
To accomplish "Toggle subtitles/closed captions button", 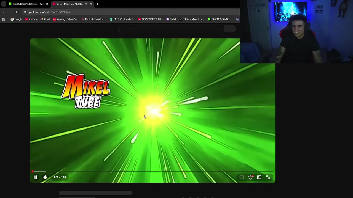I will [242, 177].
